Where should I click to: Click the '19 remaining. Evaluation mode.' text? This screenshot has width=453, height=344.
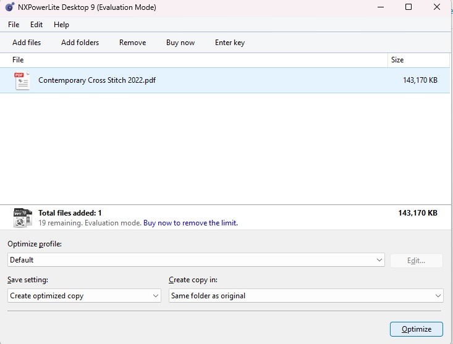click(90, 223)
